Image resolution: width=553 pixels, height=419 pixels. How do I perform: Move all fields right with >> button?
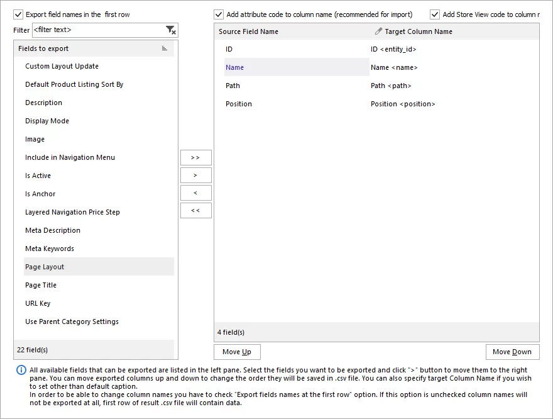pos(195,157)
